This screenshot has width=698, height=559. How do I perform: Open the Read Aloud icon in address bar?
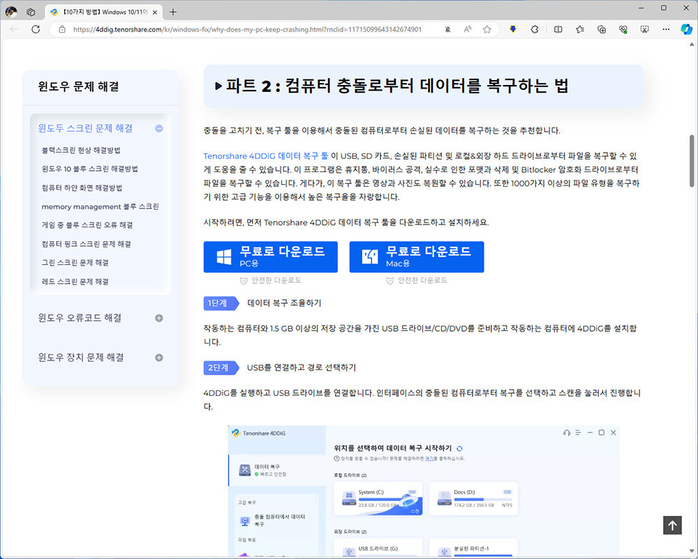pyautogui.click(x=468, y=29)
